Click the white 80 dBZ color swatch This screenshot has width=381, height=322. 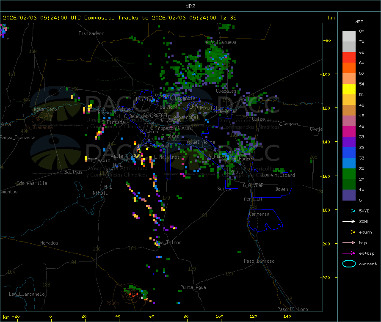pos(349,36)
